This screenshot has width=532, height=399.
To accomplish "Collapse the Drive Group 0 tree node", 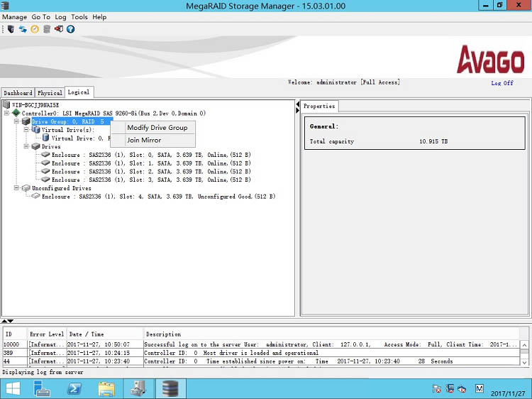I will tap(17, 121).
